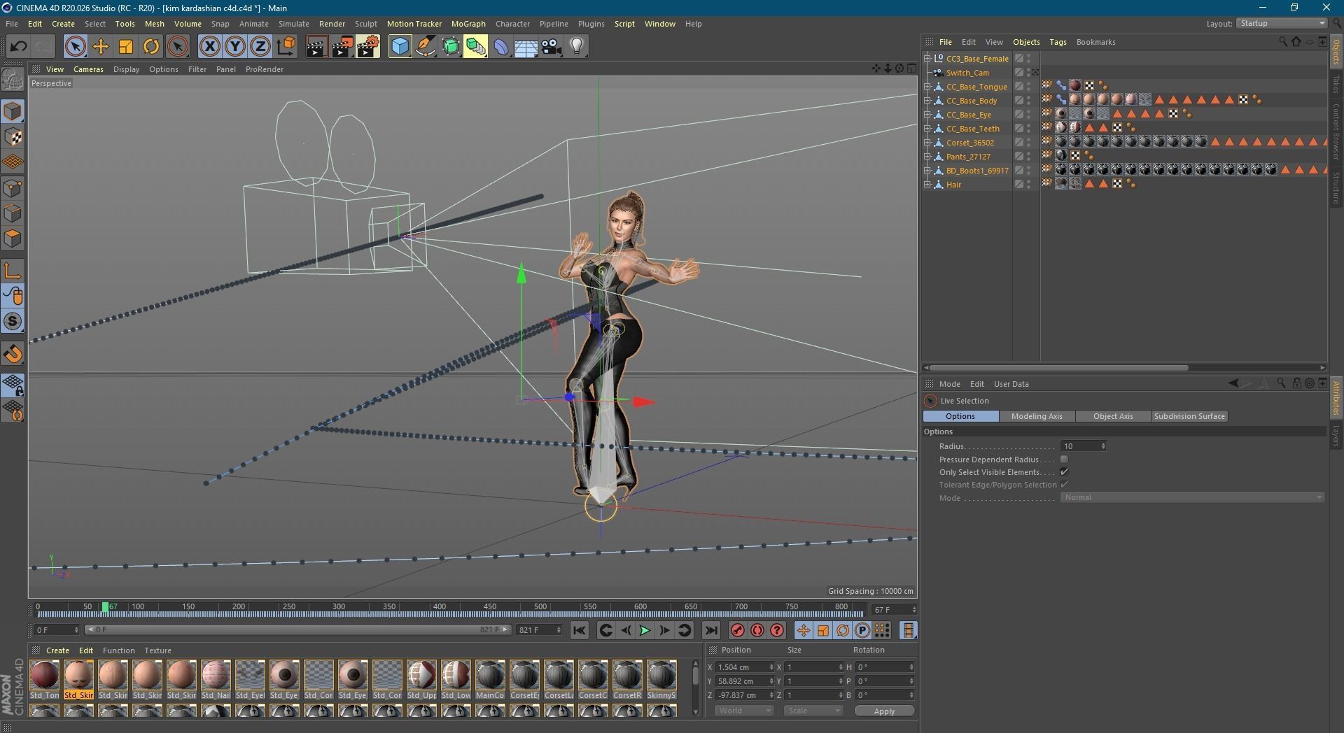Open the Keyframe Selection question icon

[776, 630]
